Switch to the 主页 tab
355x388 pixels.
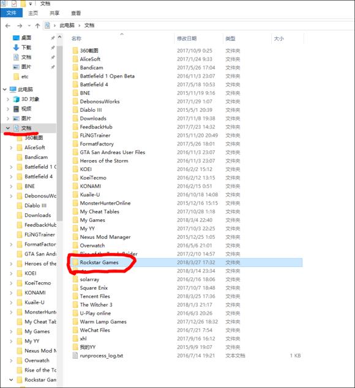pyautogui.click(x=33, y=13)
